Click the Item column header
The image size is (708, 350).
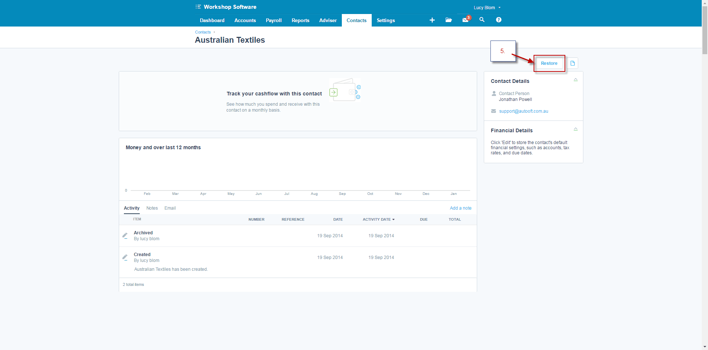click(137, 219)
